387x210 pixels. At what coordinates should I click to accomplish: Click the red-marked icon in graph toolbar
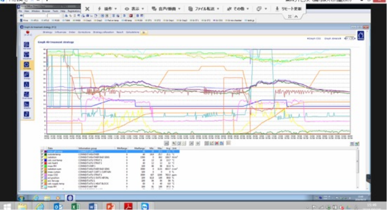pyautogui.click(x=217, y=143)
